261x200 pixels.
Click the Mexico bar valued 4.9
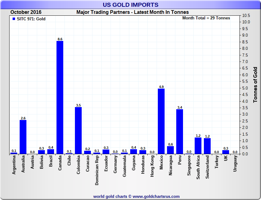point(161,121)
